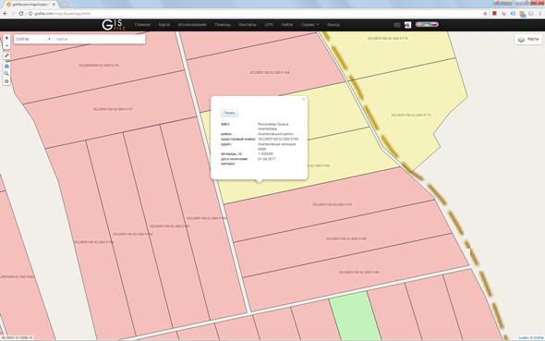Zoom out with the map minus button
This screenshot has height=341, width=545.
click(x=6, y=45)
